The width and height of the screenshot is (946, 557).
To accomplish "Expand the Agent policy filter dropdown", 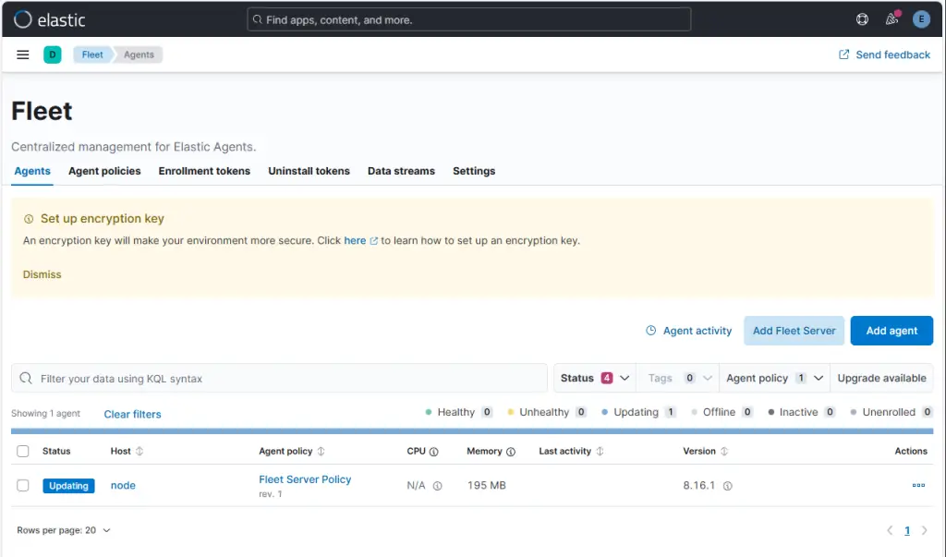I will [x=775, y=379].
